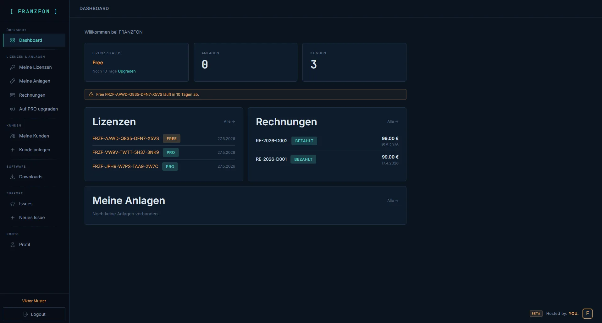Click invoice number RE-2026-D001
Screen dimensions: 602x323
click(271, 159)
